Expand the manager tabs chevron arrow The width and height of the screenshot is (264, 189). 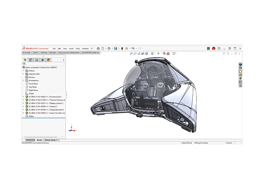(63, 60)
